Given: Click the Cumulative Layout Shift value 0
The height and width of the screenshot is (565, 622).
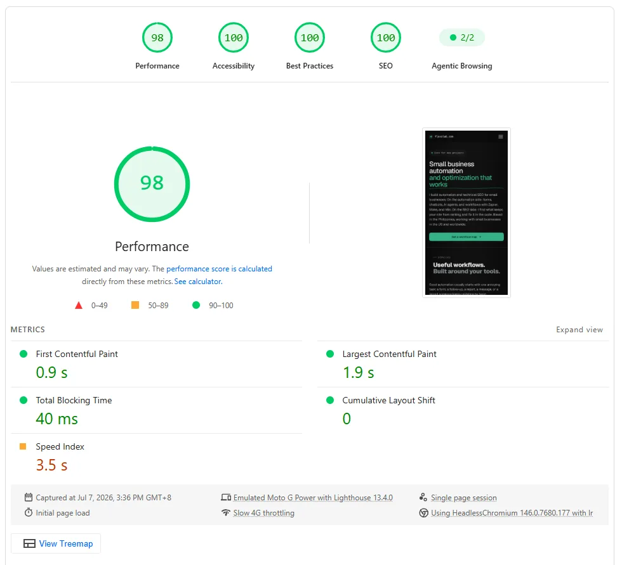Looking at the screenshot, I should 347,419.
